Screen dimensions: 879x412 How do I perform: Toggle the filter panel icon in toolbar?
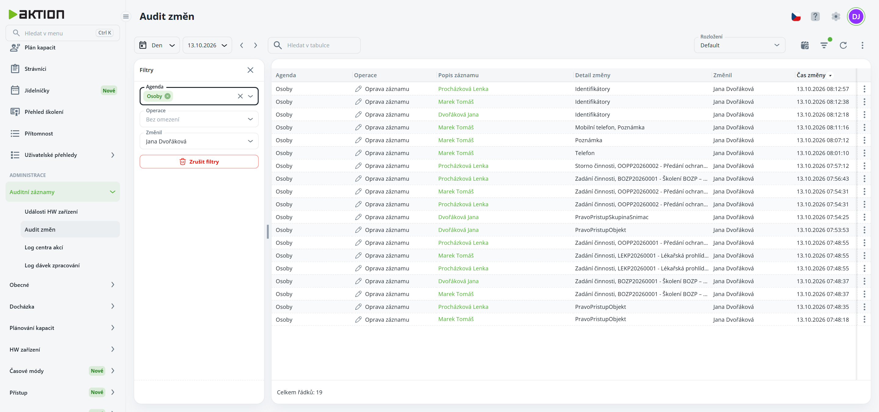pos(824,45)
